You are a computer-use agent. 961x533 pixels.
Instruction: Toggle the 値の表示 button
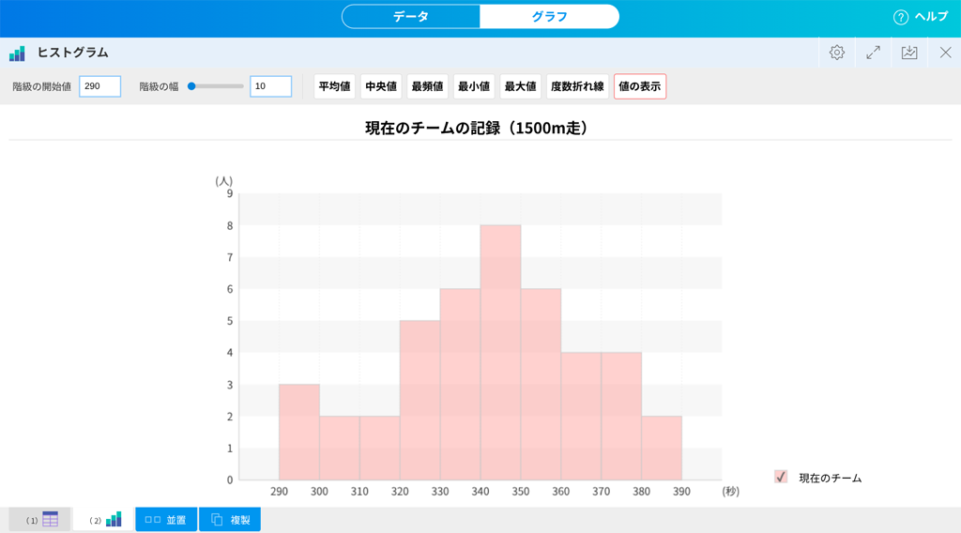point(640,86)
